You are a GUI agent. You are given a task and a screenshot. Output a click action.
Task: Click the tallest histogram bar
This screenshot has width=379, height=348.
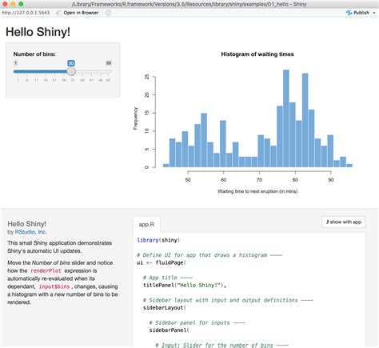[x=286, y=118]
